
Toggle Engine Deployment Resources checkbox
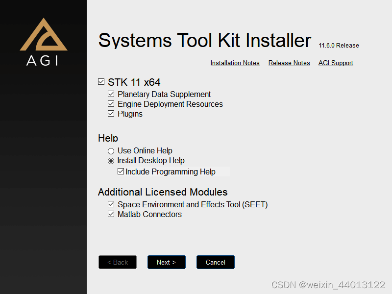coord(111,104)
